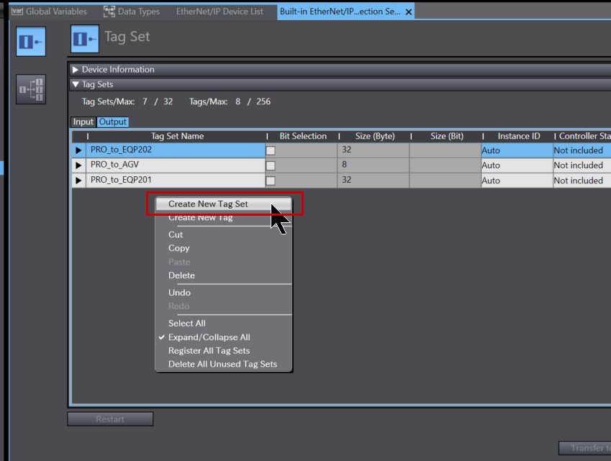Select Register All Tag Sets menu item
Viewport: 611px width, 461px height.
click(x=209, y=351)
